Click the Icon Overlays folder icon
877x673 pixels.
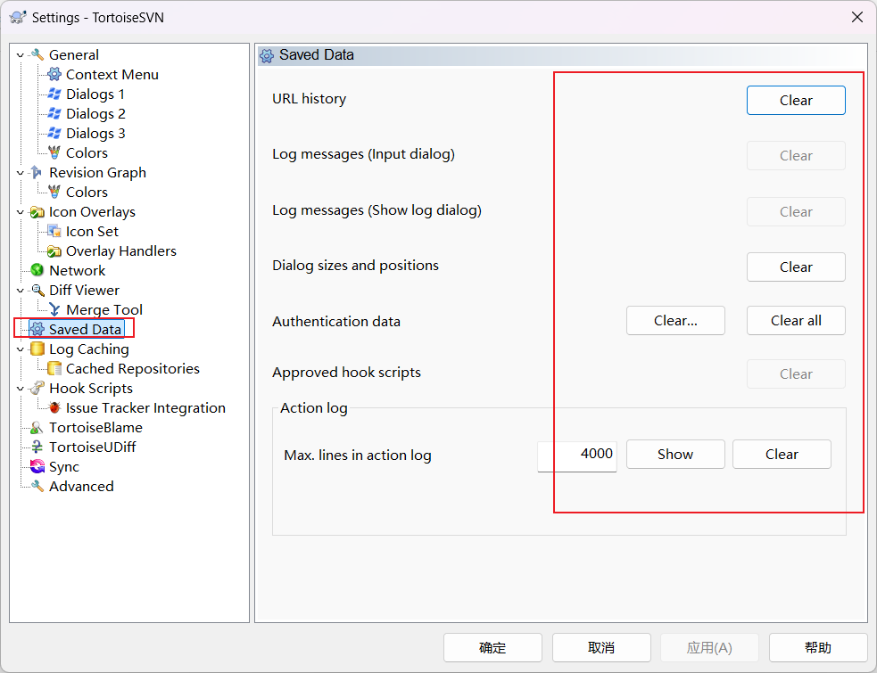coord(37,212)
